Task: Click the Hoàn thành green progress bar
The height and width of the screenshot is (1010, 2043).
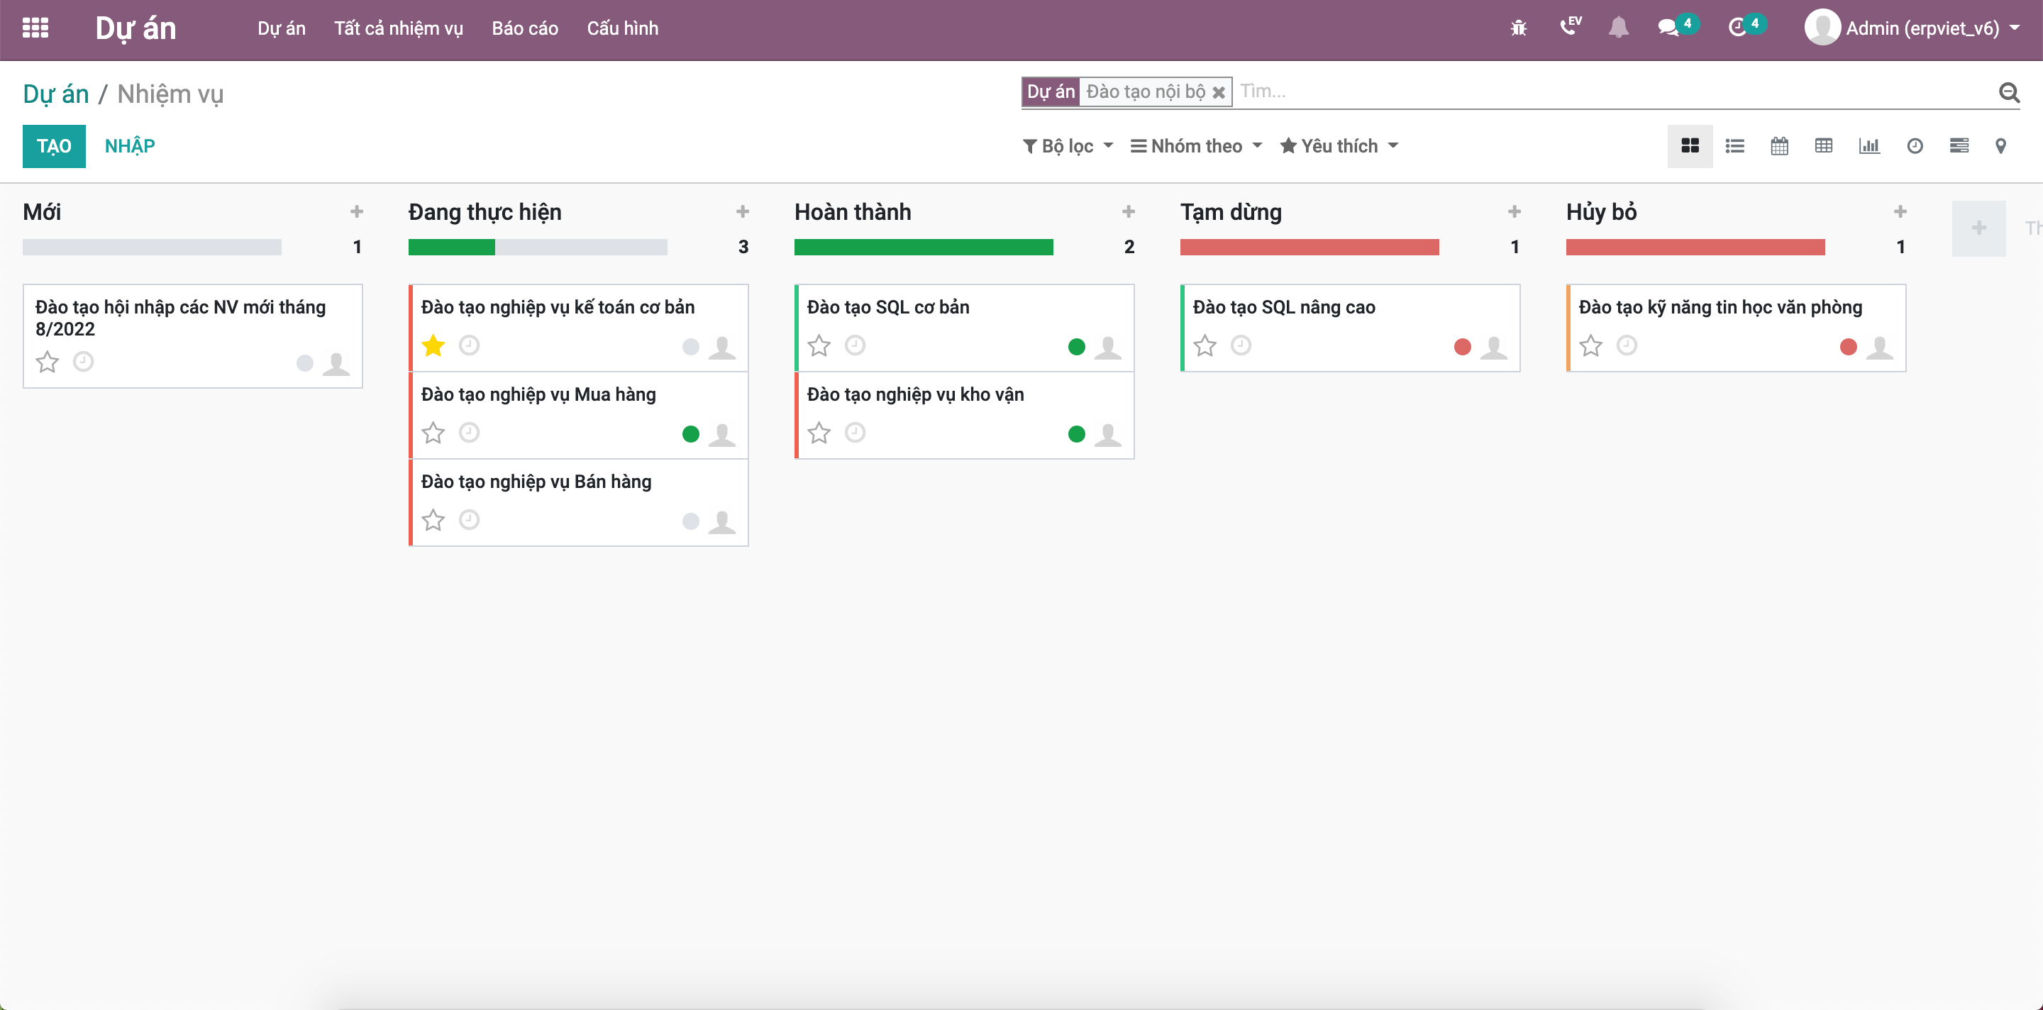Action: pos(923,248)
